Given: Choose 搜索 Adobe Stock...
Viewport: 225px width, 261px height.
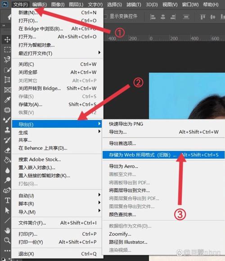Looking at the screenshot, I should click(x=57, y=159).
